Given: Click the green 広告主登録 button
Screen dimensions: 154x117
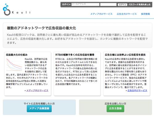Looking at the screenshot, I should (115, 108).
